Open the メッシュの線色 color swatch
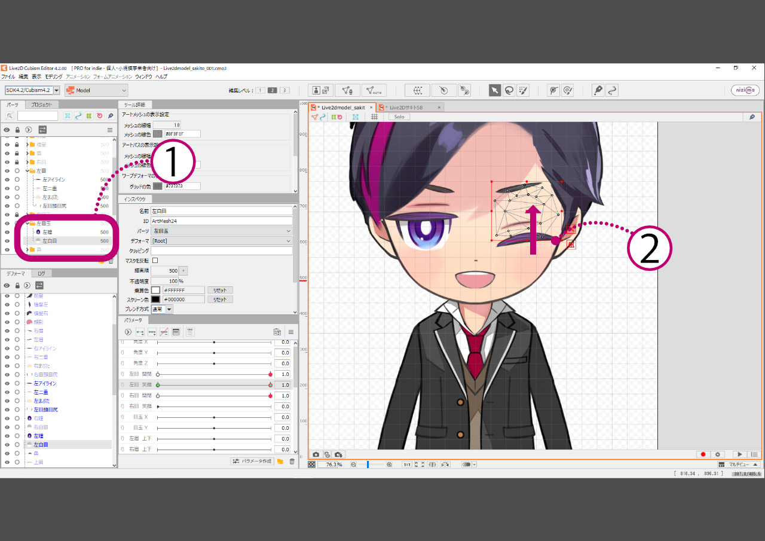The image size is (765, 541). (157, 134)
